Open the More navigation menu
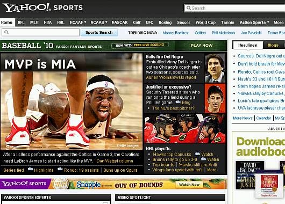The height and width of the screenshot is (204, 285). coord(279,23)
